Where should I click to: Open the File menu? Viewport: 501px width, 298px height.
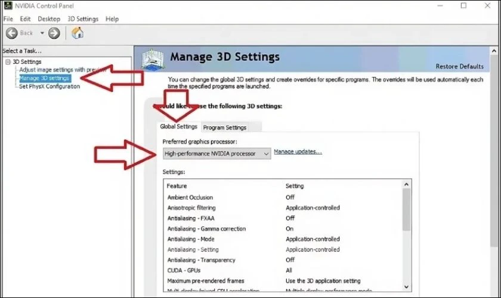point(8,19)
